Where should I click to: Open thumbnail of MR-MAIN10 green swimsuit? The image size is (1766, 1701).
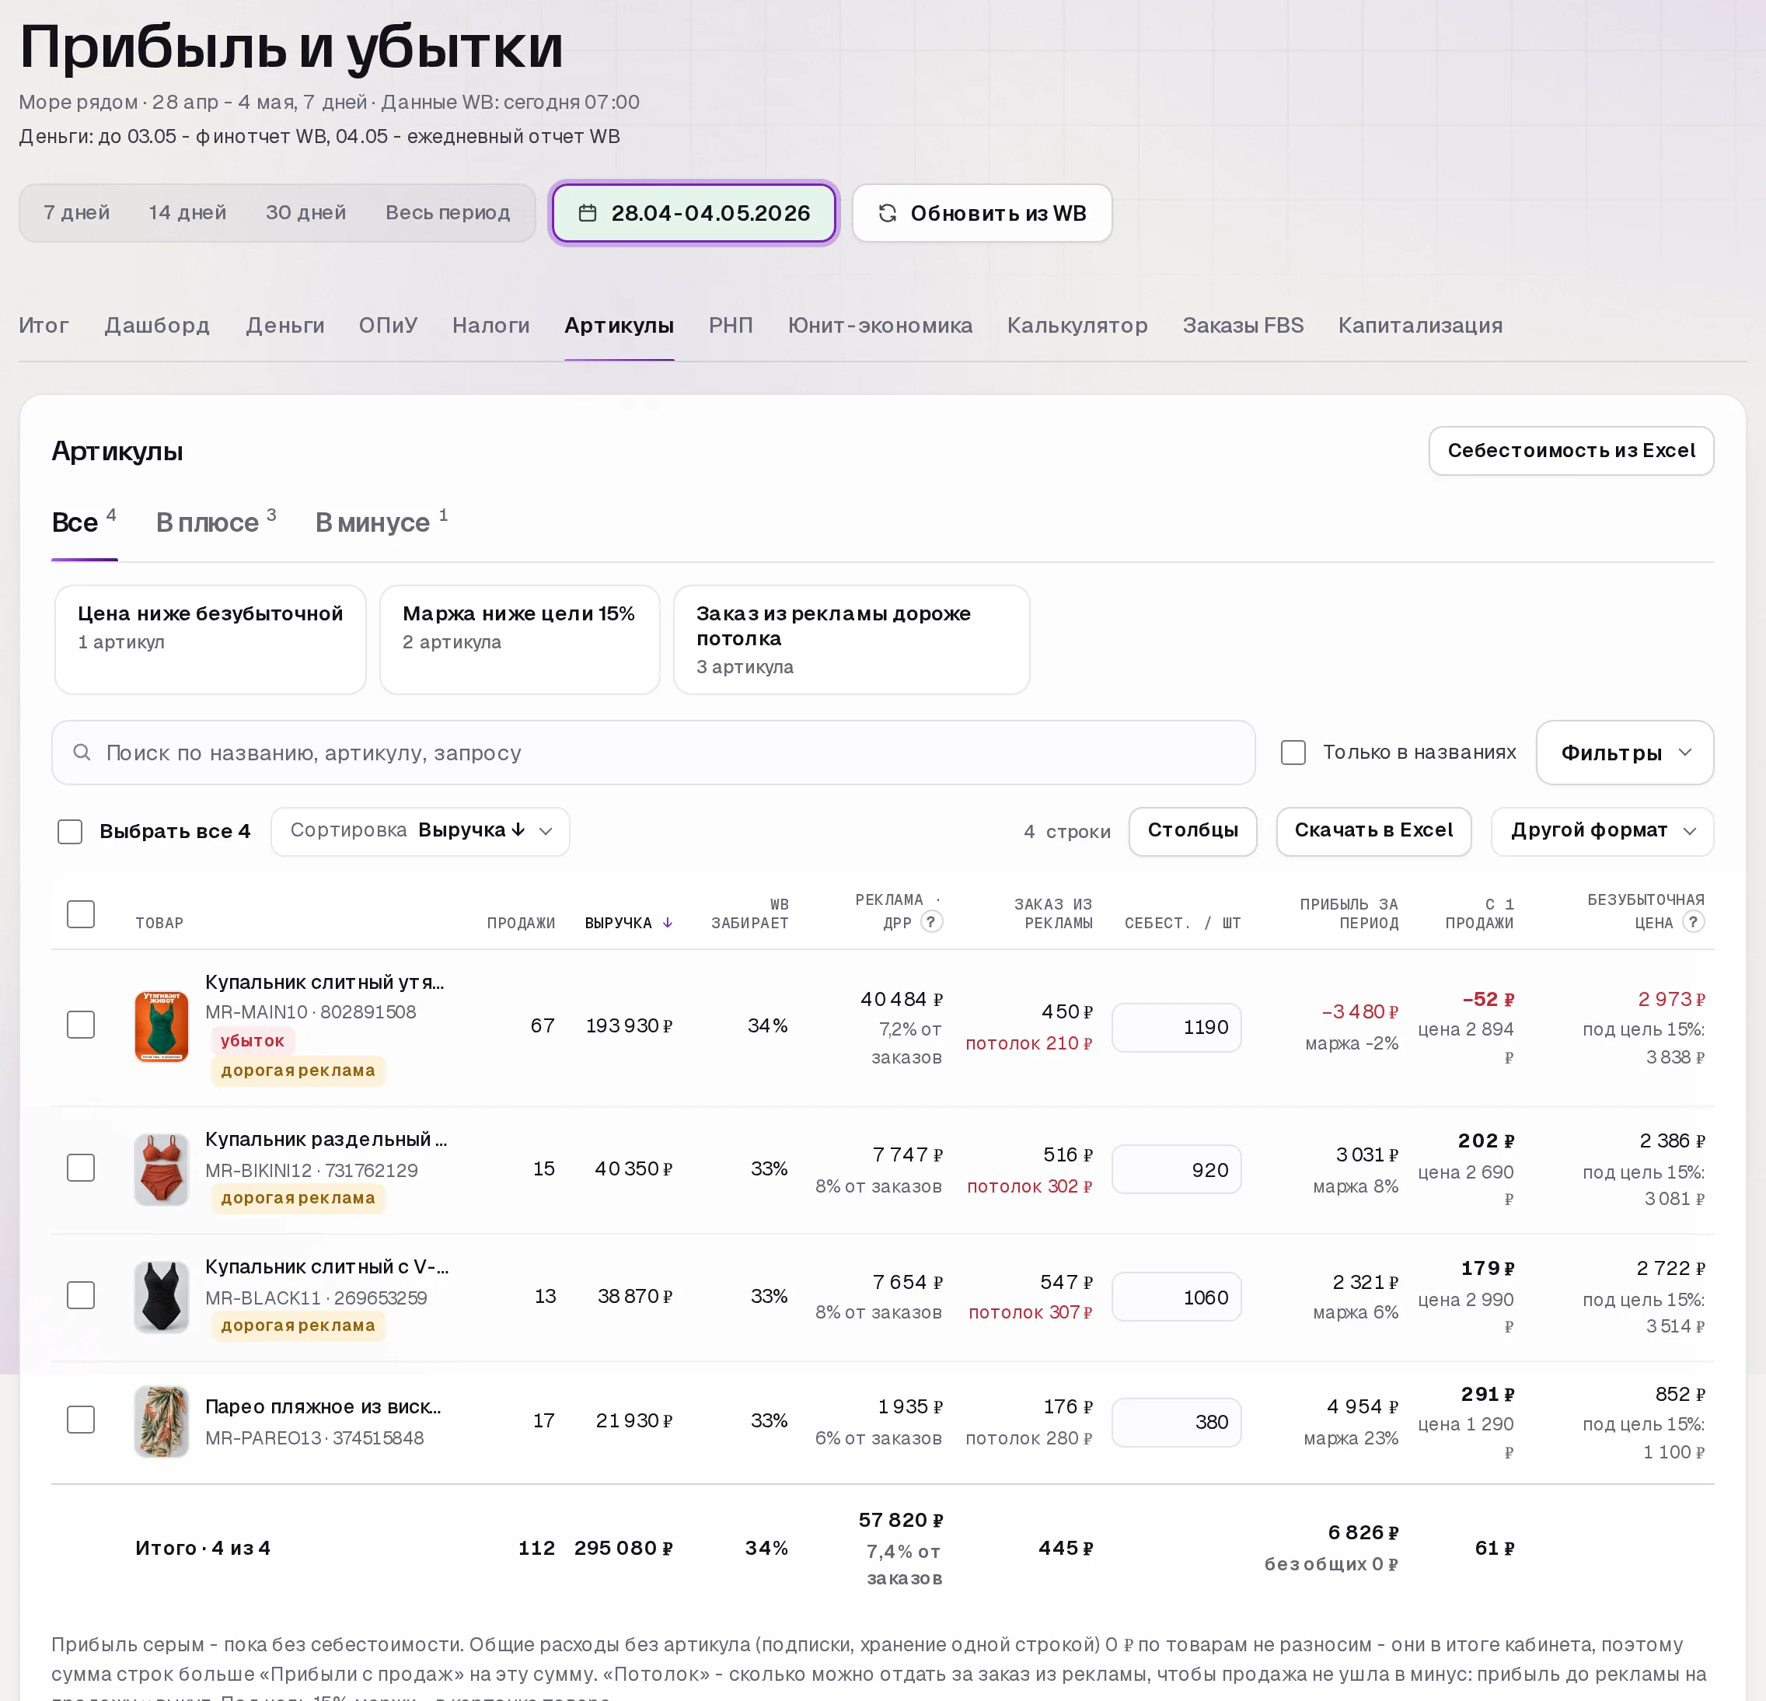[x=161, y=1026]
